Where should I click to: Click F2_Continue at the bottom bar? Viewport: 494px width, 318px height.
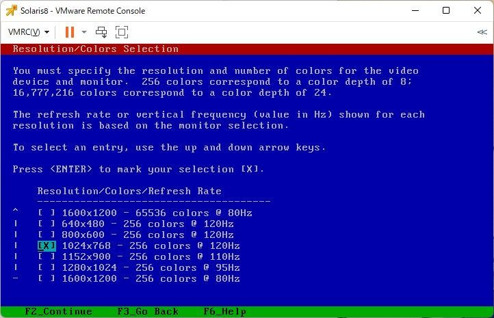pos(58,312)
